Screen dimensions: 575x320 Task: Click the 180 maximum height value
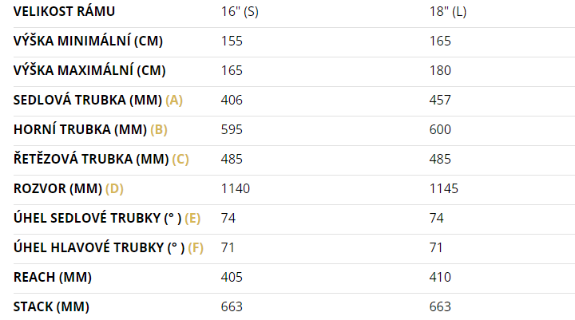coord(440,70)
